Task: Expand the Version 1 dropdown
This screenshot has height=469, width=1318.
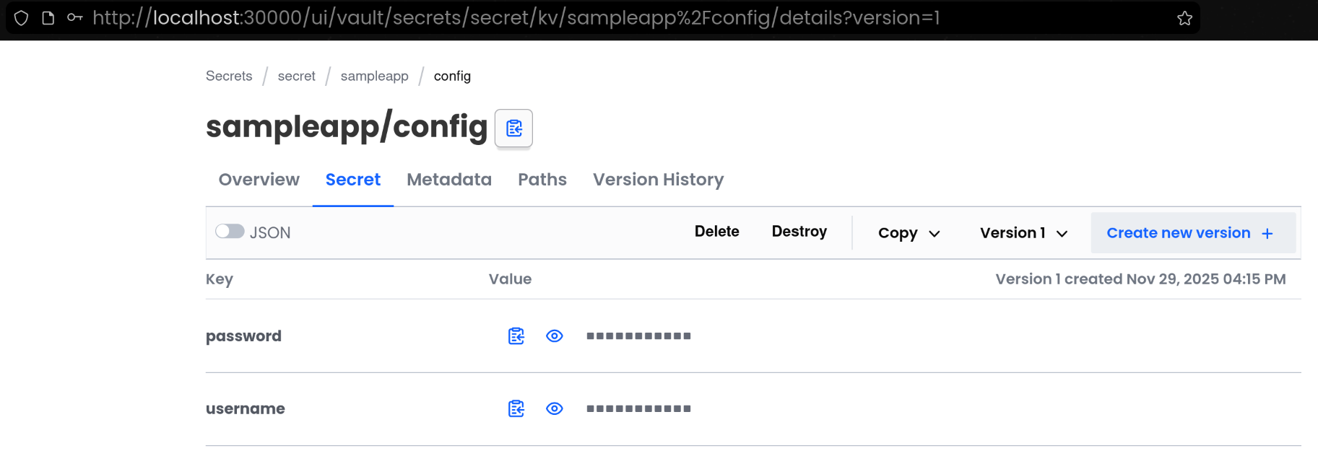Action: (x=1023, y=233)
